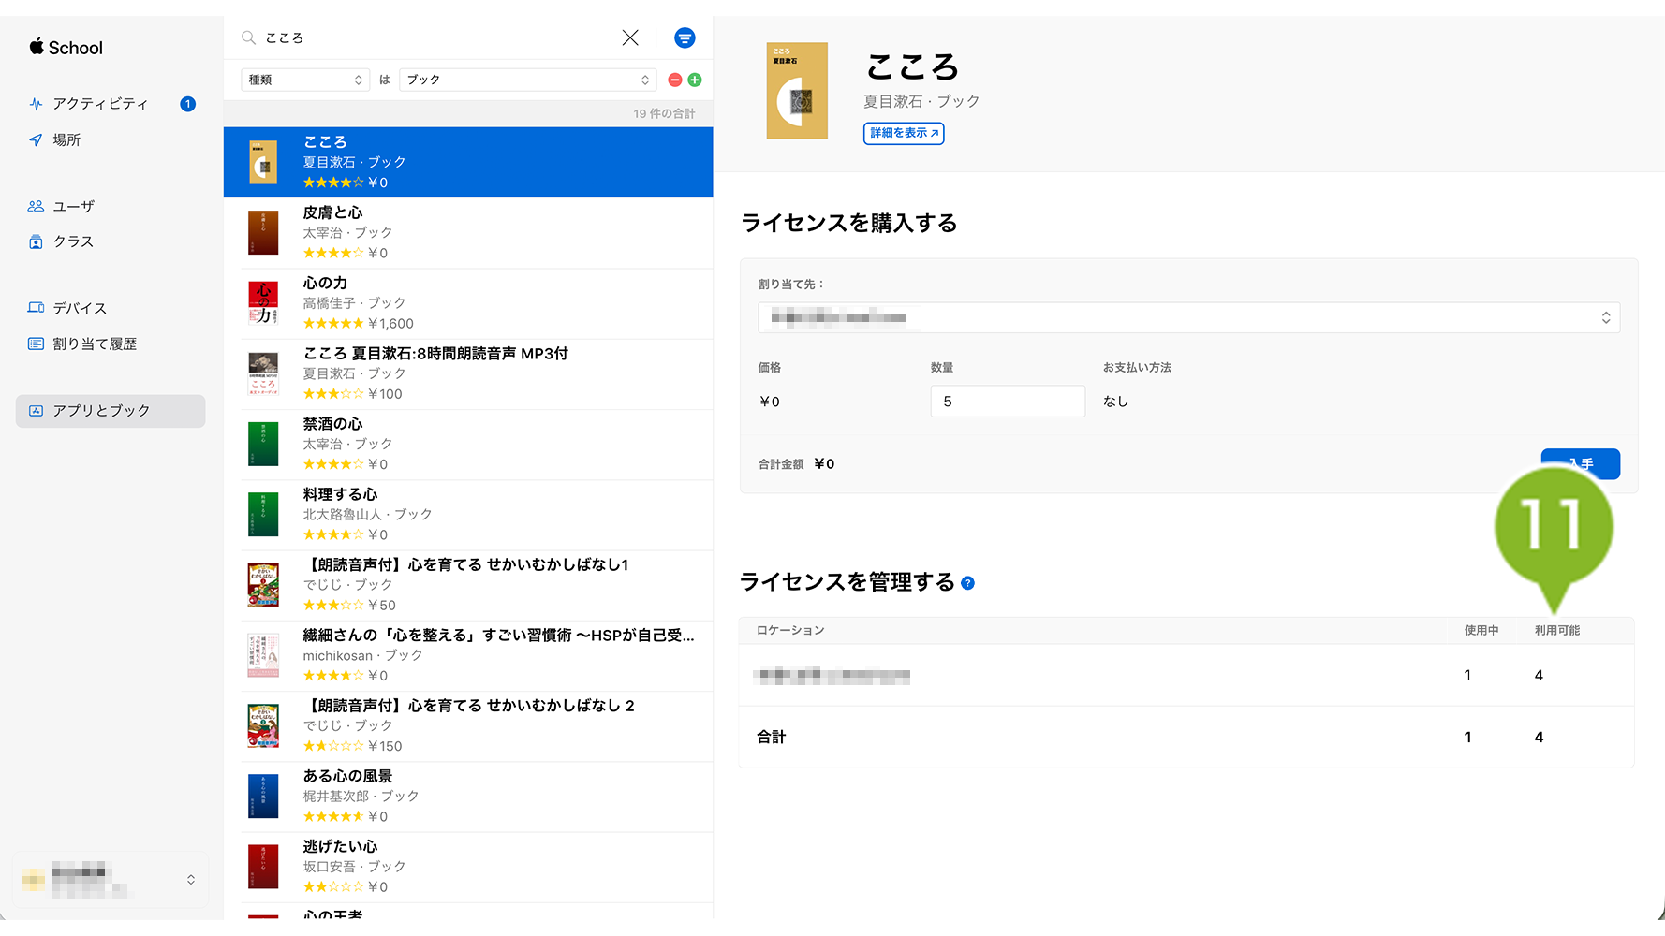Select 皮膚と心 book in results list

468,233
